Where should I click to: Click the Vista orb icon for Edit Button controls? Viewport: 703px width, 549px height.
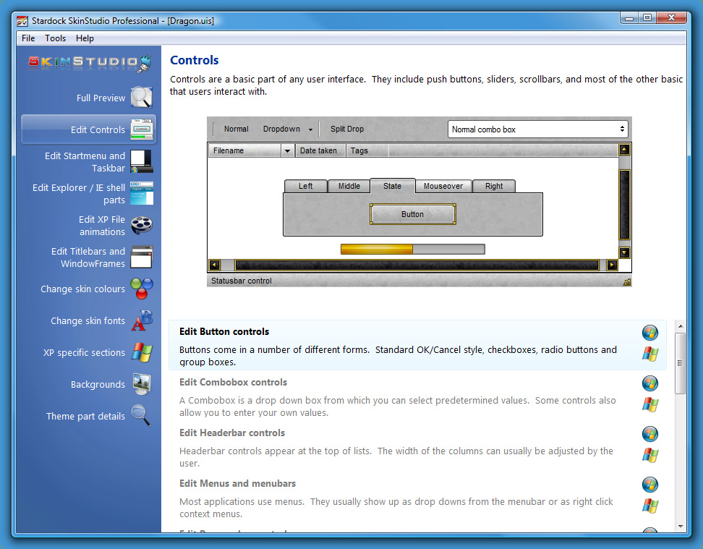[650, 333]
